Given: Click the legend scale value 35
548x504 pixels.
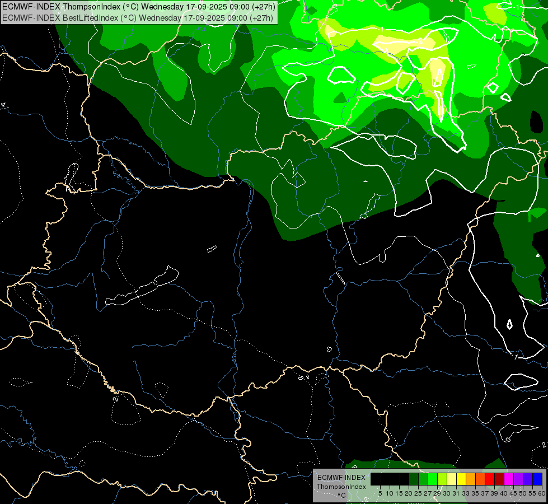Looking at the screenshot, I should point(475,493).
